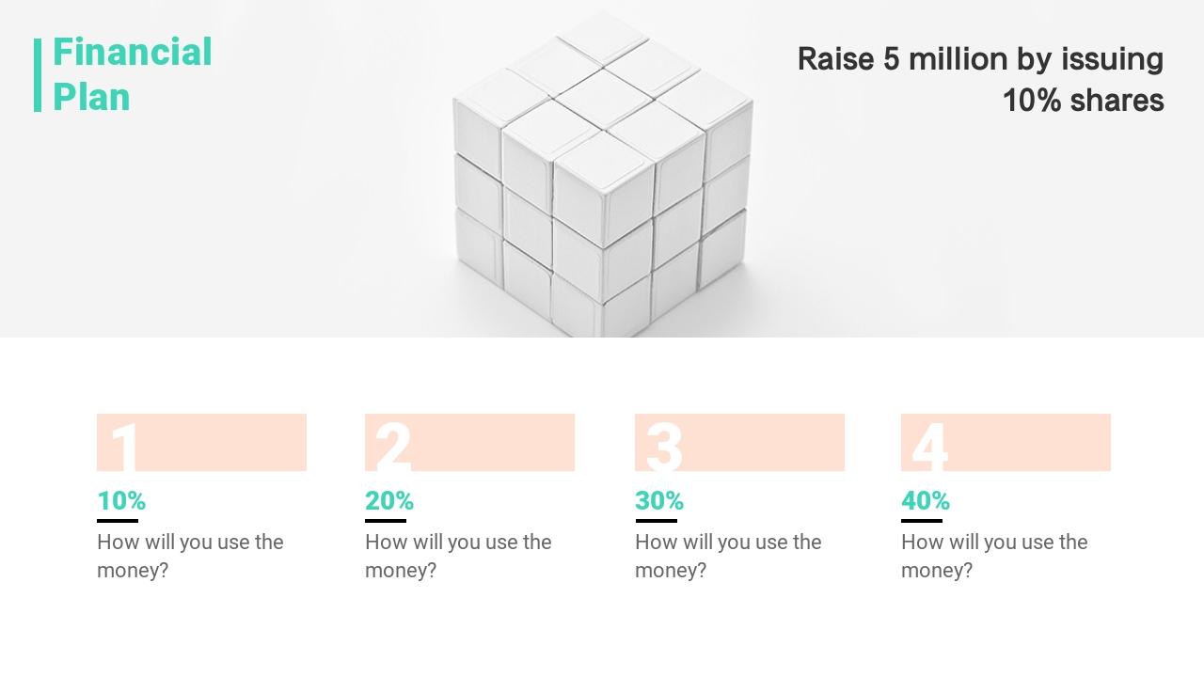Click the description text under 10%
Image resolution: width=1204 pixels, height=677 pixels.
pyautogui.click(x=190, y=556)
